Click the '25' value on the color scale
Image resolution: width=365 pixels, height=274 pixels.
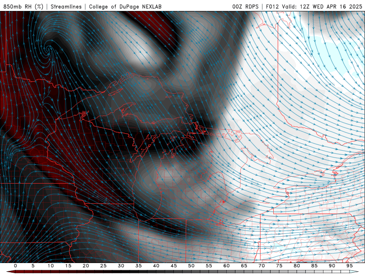tap(104, 266)
